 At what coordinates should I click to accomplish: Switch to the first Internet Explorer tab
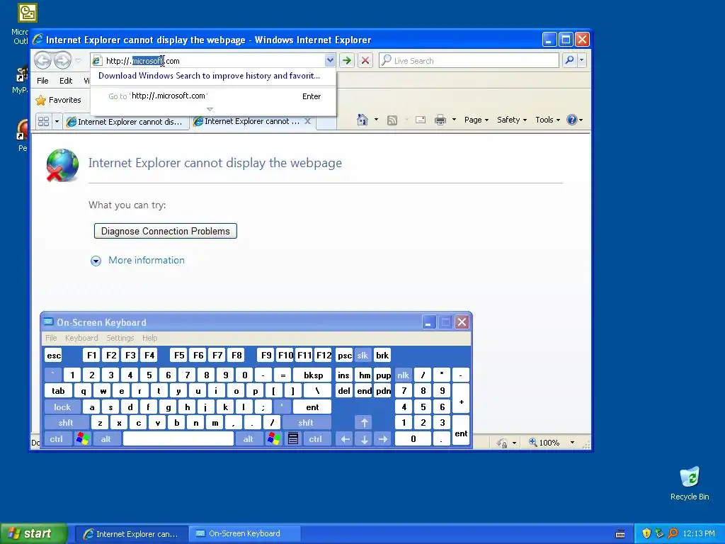pyautogui.click(x=126, y=122)
